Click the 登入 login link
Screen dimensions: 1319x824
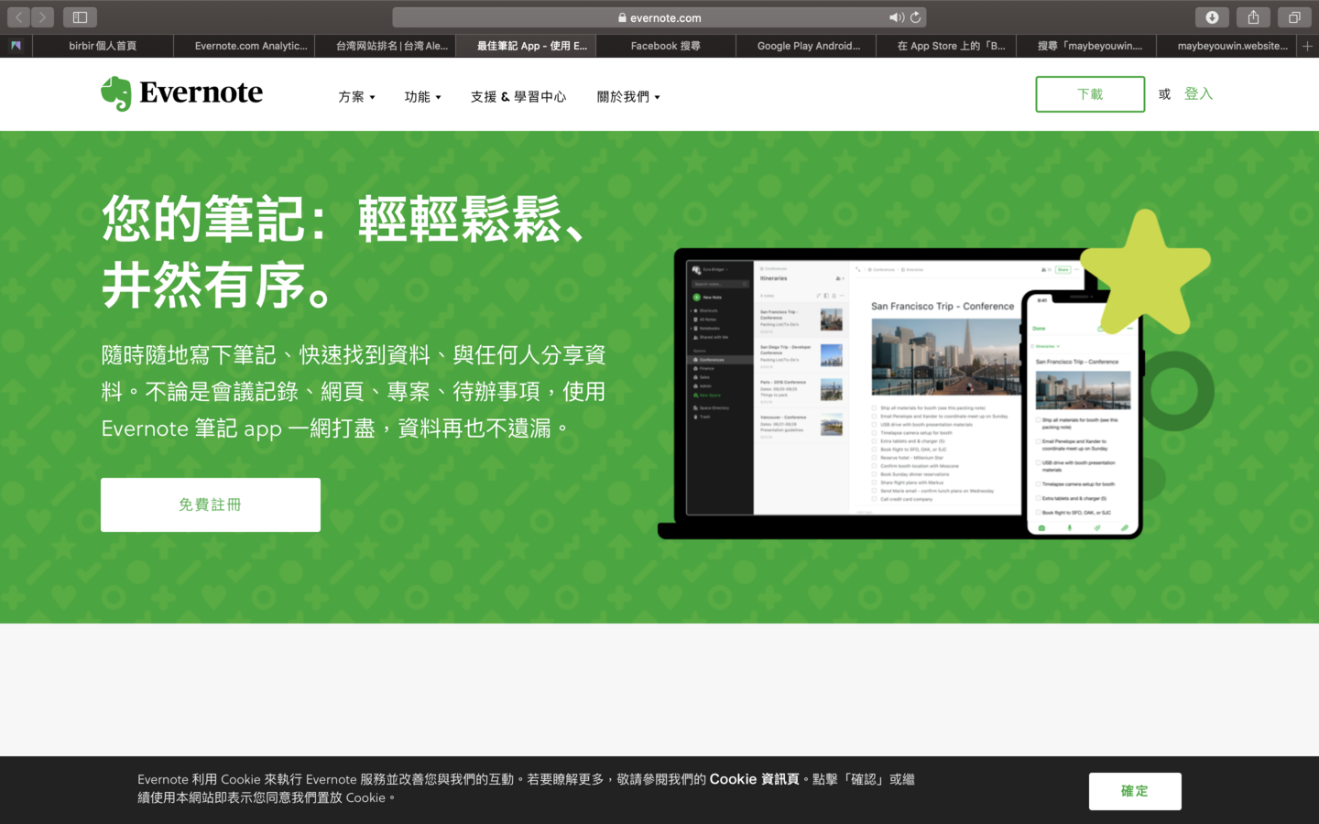(x=1198, y=93)
